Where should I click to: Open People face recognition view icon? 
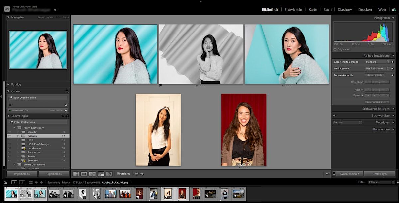[109, 174]
